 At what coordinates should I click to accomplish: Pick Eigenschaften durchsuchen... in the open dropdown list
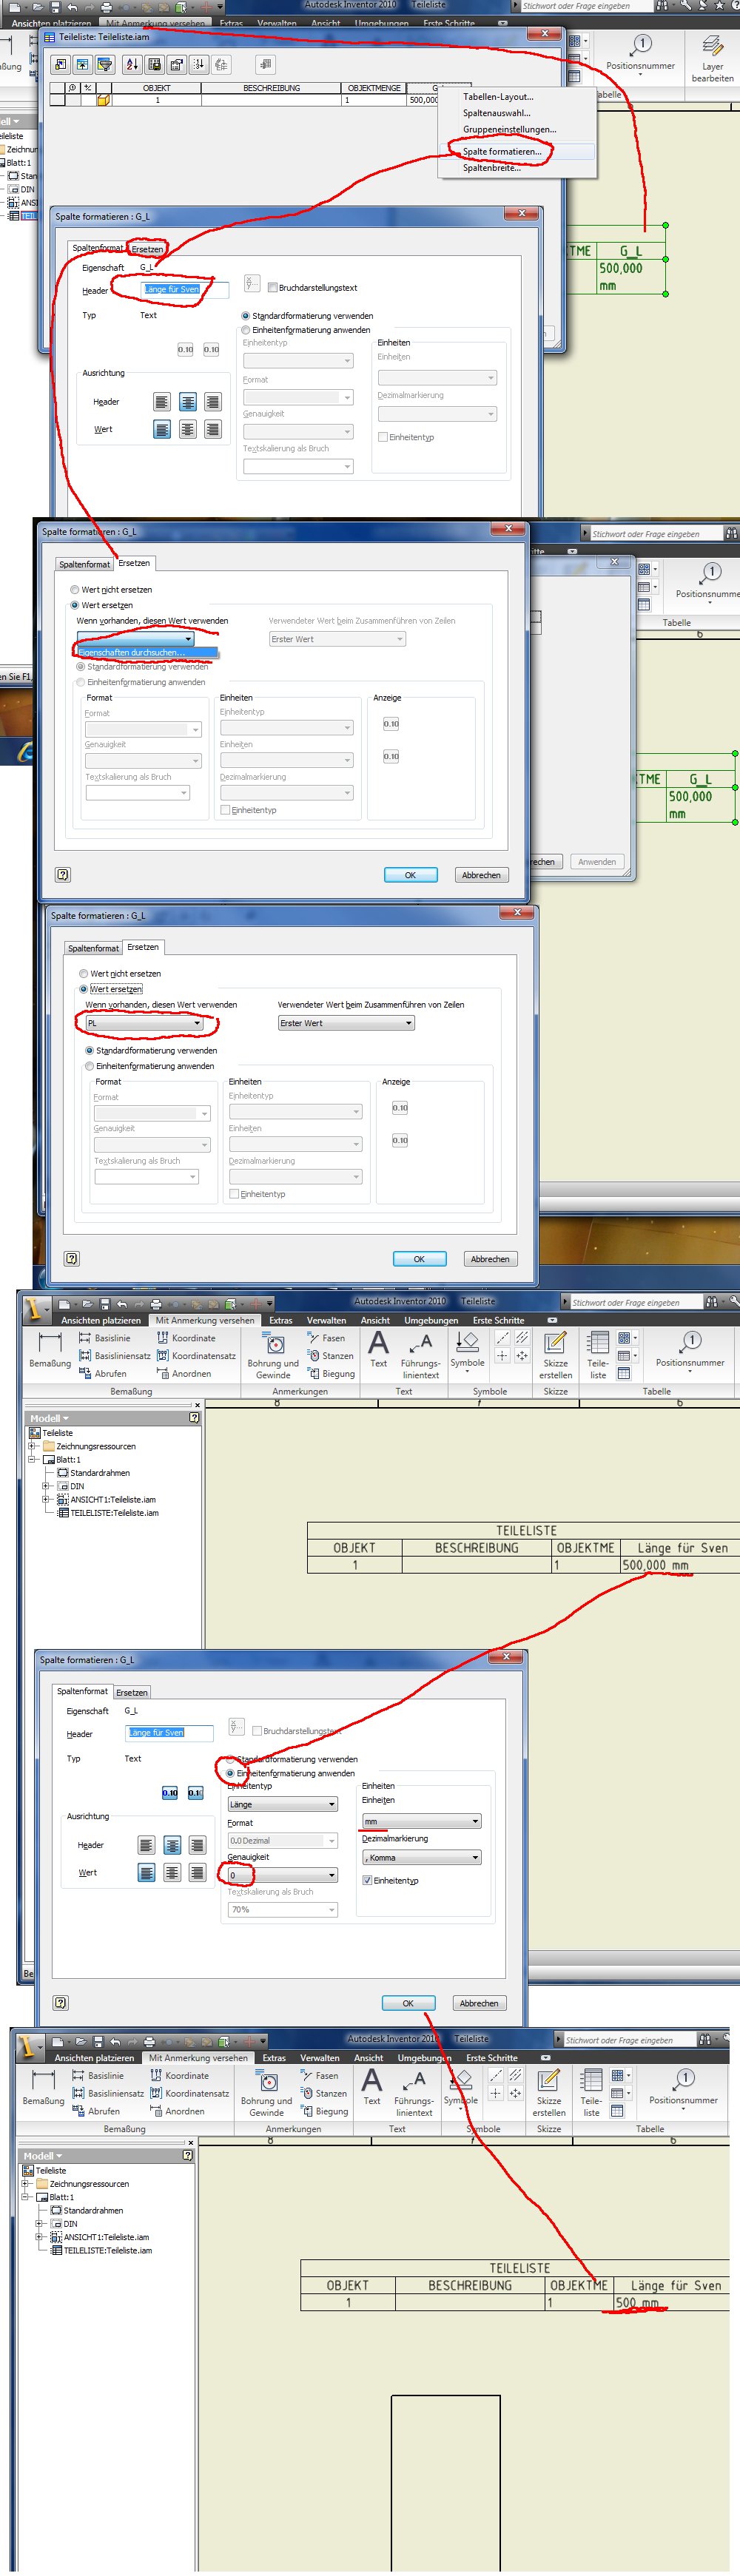point(147,653)
